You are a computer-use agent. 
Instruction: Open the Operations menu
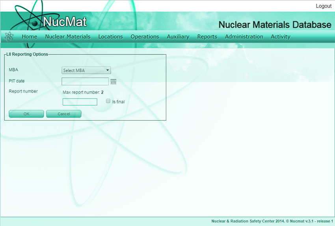[x=145, y=37]
